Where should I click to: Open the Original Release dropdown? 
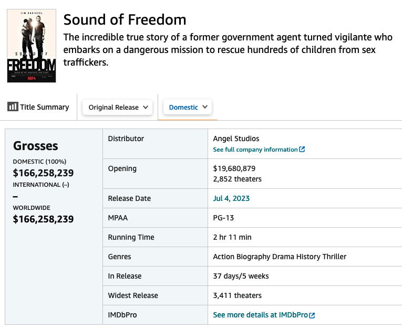point(118,107)
